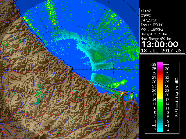This screenshot has width=186, height=139.
Task: Click the 'CAPPI' product label
Action: click(146, 16)
